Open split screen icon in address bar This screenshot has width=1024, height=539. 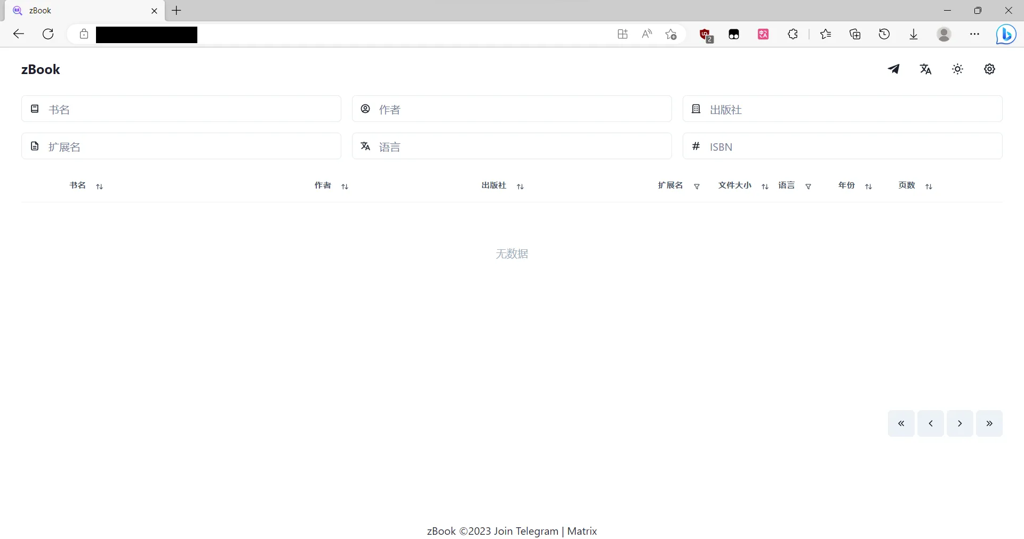point(622,34)
